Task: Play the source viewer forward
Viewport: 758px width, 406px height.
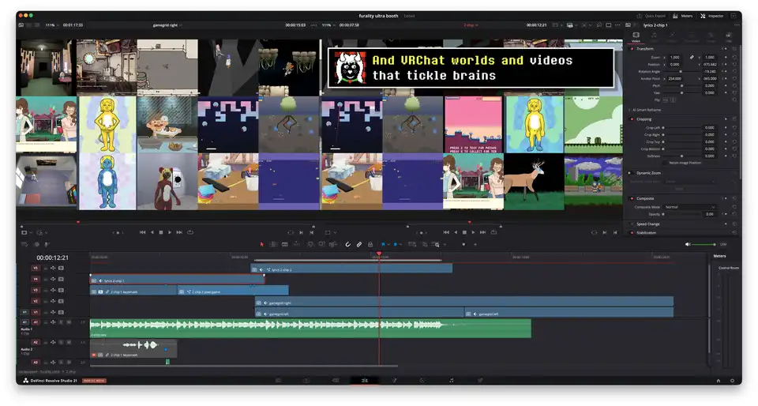Action: (170, 232)
